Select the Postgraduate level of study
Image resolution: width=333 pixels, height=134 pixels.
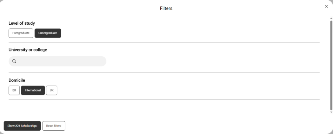[21, 33]
